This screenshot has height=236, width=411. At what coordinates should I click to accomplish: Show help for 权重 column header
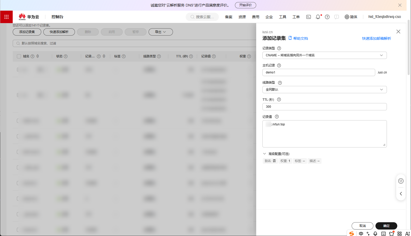click(249, 56)
